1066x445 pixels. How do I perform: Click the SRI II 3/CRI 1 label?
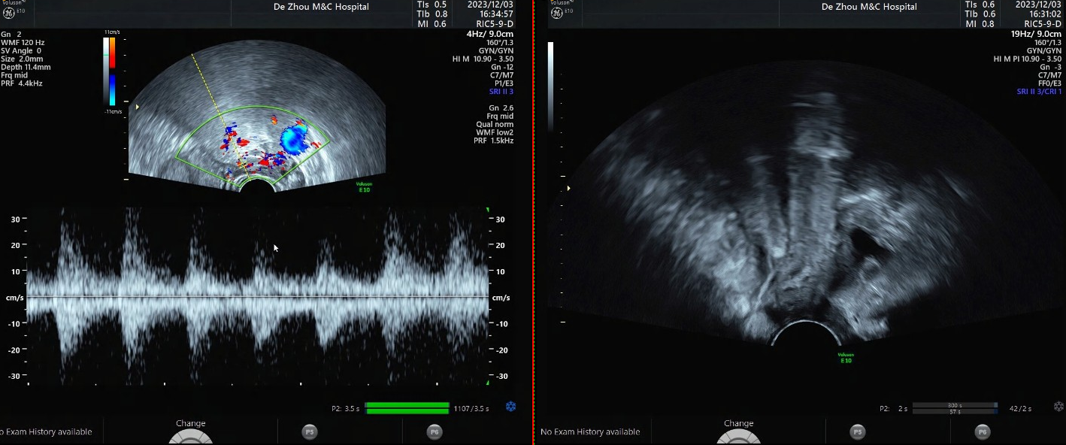pyautogui.click(x=1039, y=92)
